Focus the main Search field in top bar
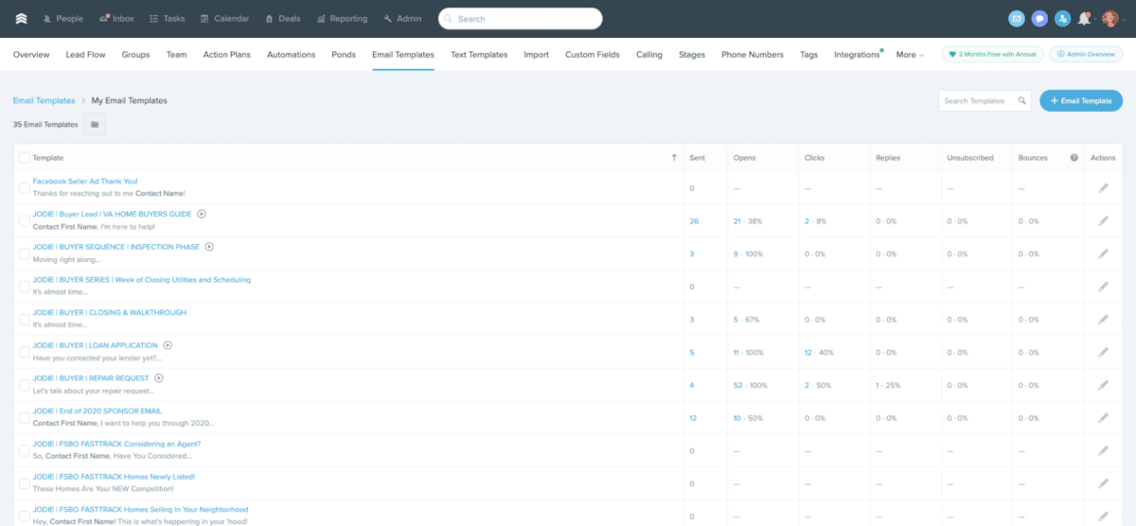The height and width of the screenshot is (526, 1136). [x=521, y=19]
